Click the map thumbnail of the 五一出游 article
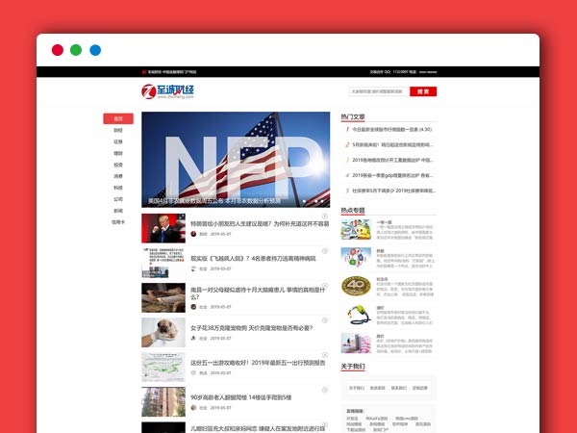577x433 pixels. point(163,368)
